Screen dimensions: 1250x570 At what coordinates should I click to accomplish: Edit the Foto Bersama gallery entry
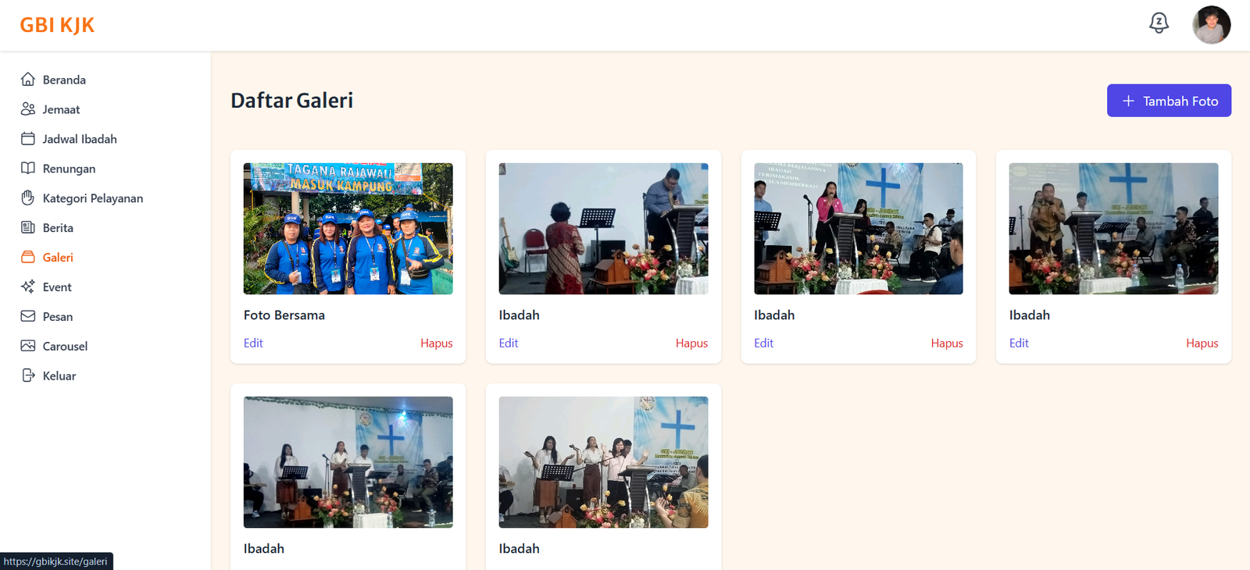[x=253, y=344]
